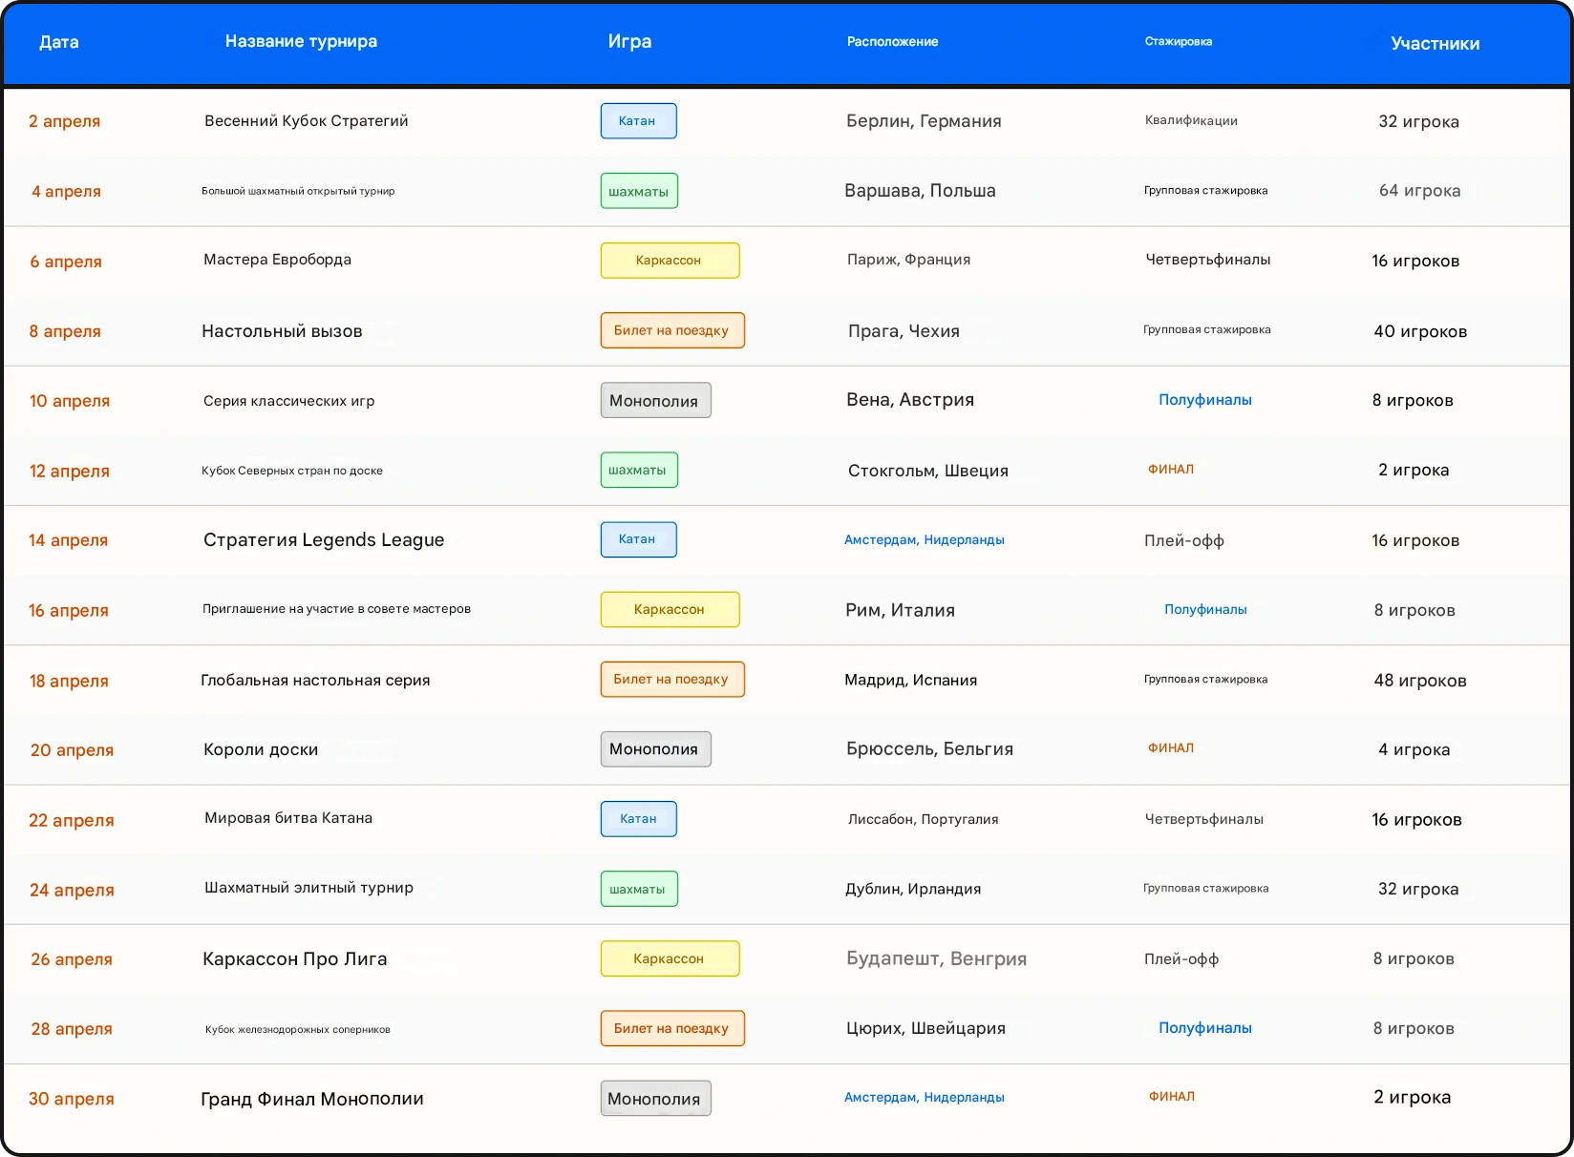The image size is (1574, 1157).
Task: Open Полуфиналы link for Цюрих, Швейцария
Action: pyautogui.click(x=1204, y=1028)
